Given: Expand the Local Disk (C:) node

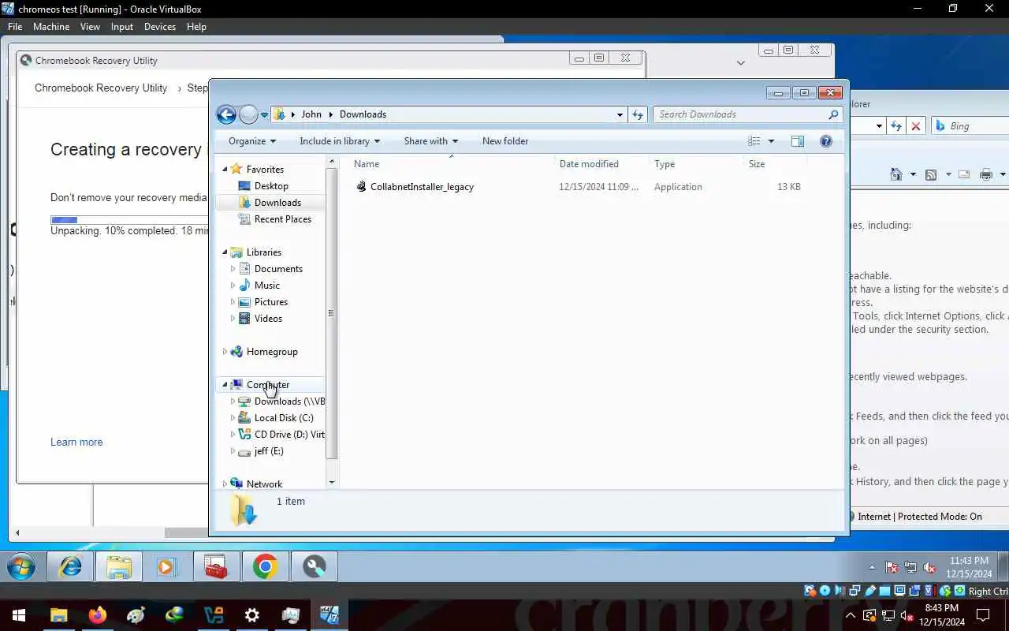Looking at the screenshot, I should click(233, 418).
